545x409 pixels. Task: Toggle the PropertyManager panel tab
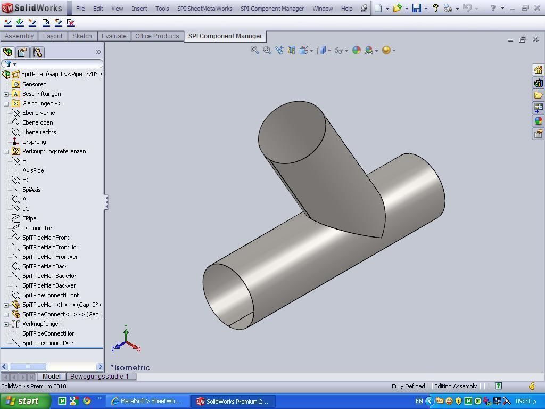pyautogui.click(x=22, y=52)
